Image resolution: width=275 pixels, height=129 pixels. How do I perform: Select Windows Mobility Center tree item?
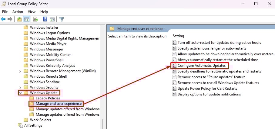(x=50, y=55)
